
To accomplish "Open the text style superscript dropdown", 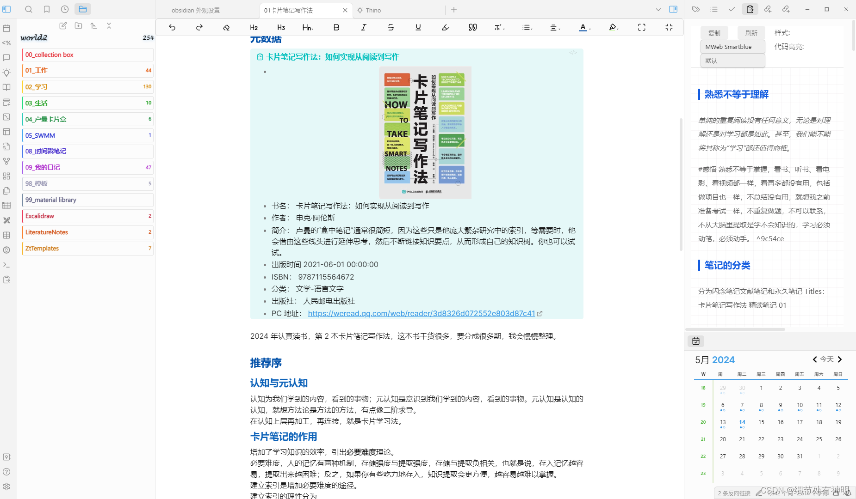I will (x=500, y=27).
